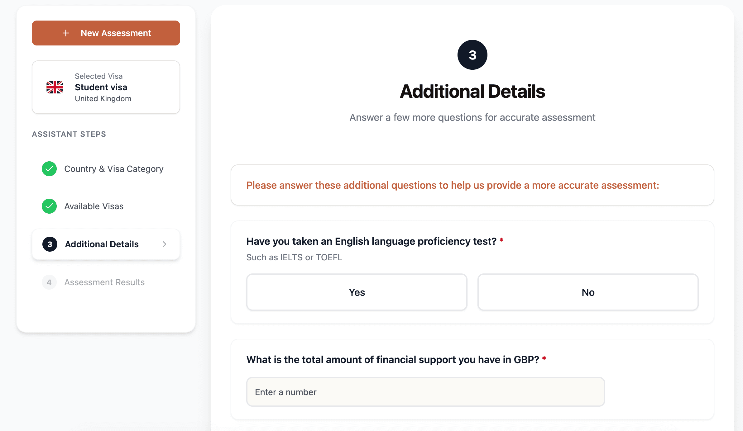Go to the Available Visas step

click(94, 206)
